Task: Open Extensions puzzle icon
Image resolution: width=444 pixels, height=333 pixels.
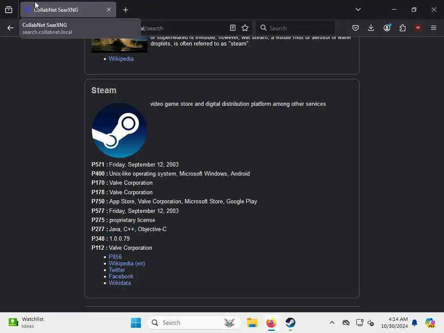Action: click(x=402, y=28)
